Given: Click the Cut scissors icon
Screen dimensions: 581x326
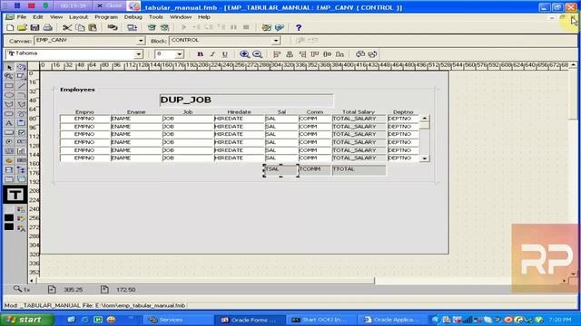Looking at the screenshot, I should 67,28.
